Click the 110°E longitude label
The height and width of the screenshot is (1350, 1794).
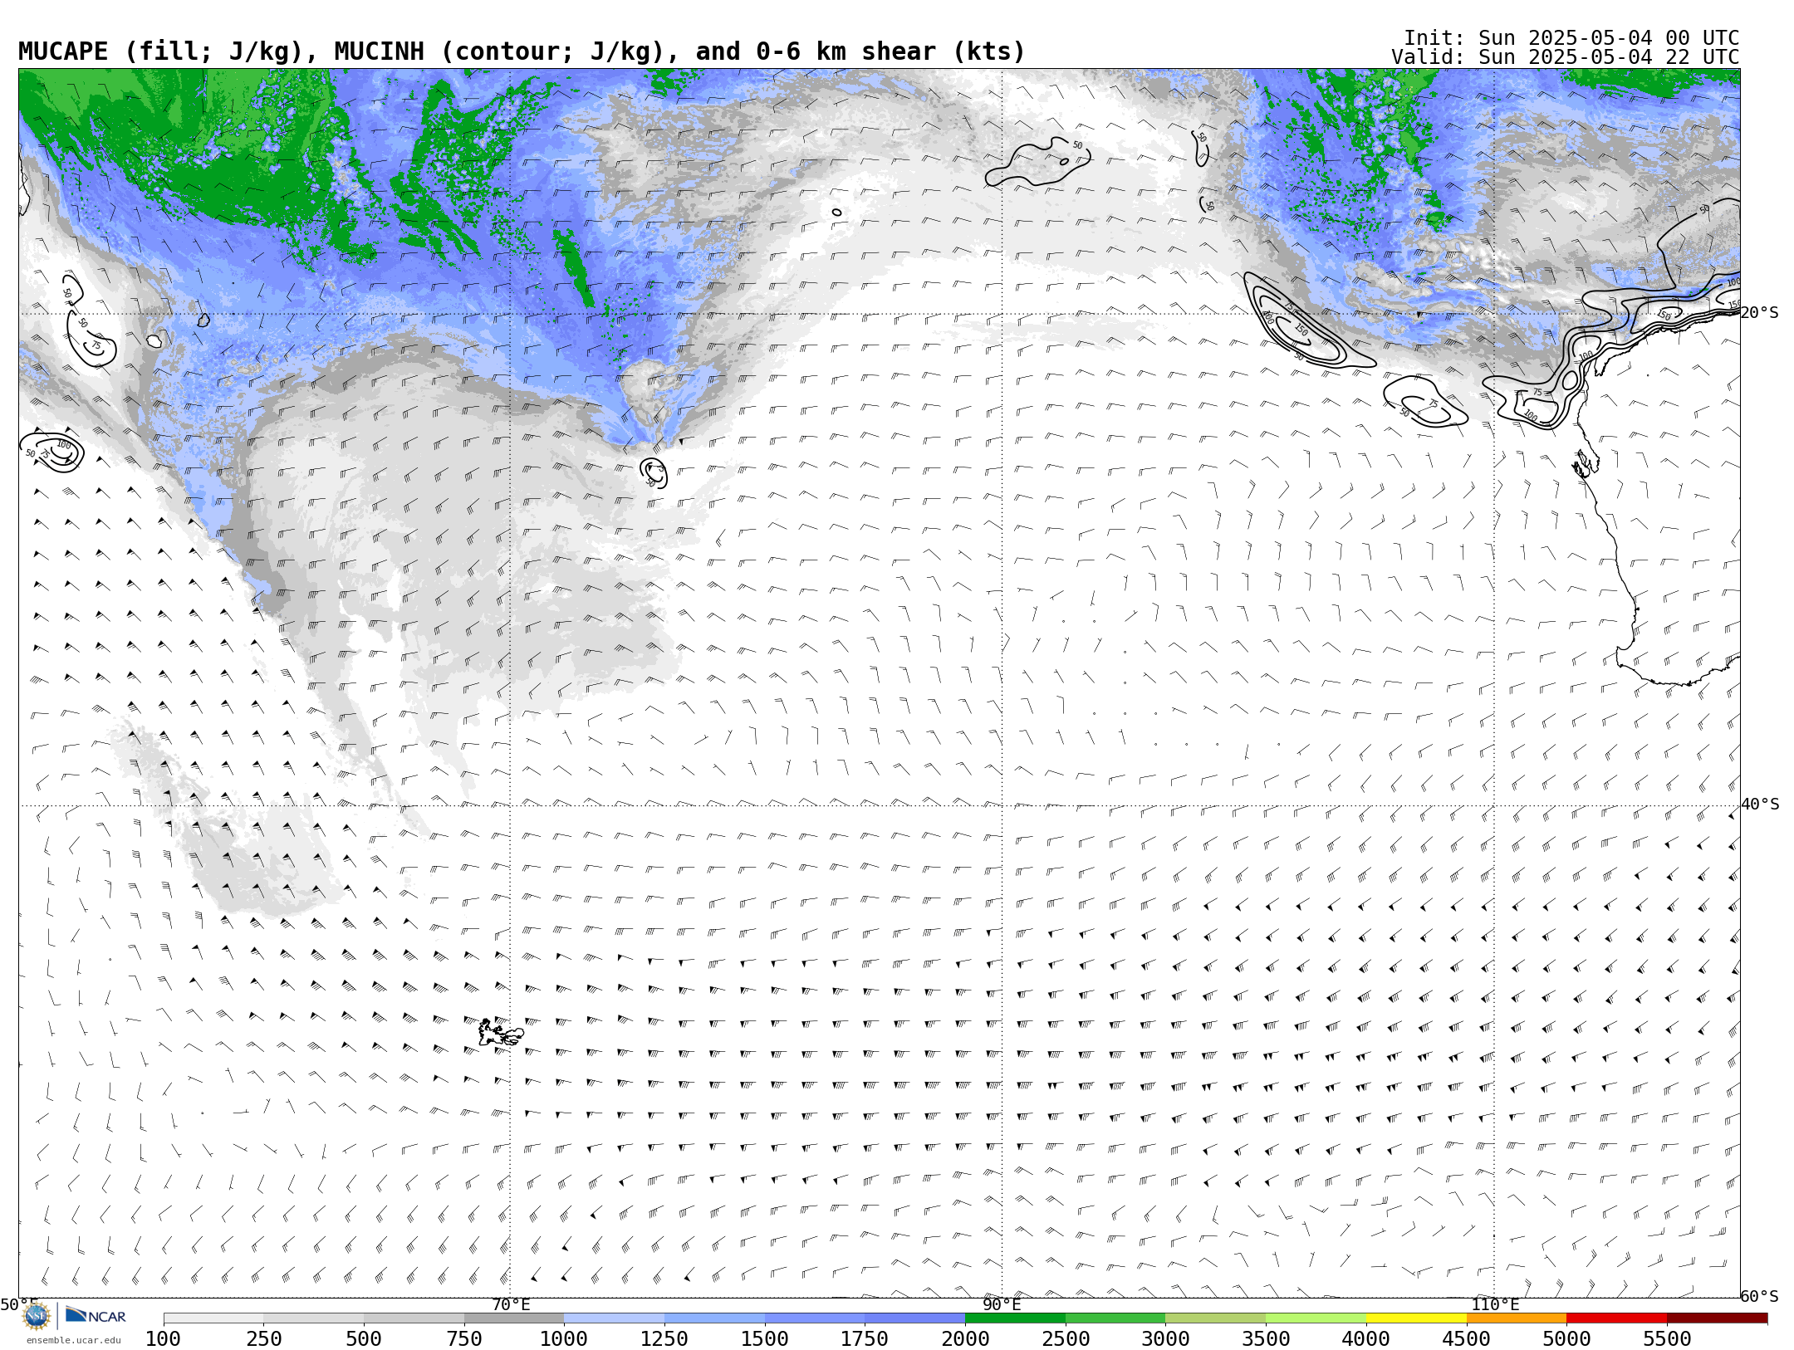coord(1495,1304)
